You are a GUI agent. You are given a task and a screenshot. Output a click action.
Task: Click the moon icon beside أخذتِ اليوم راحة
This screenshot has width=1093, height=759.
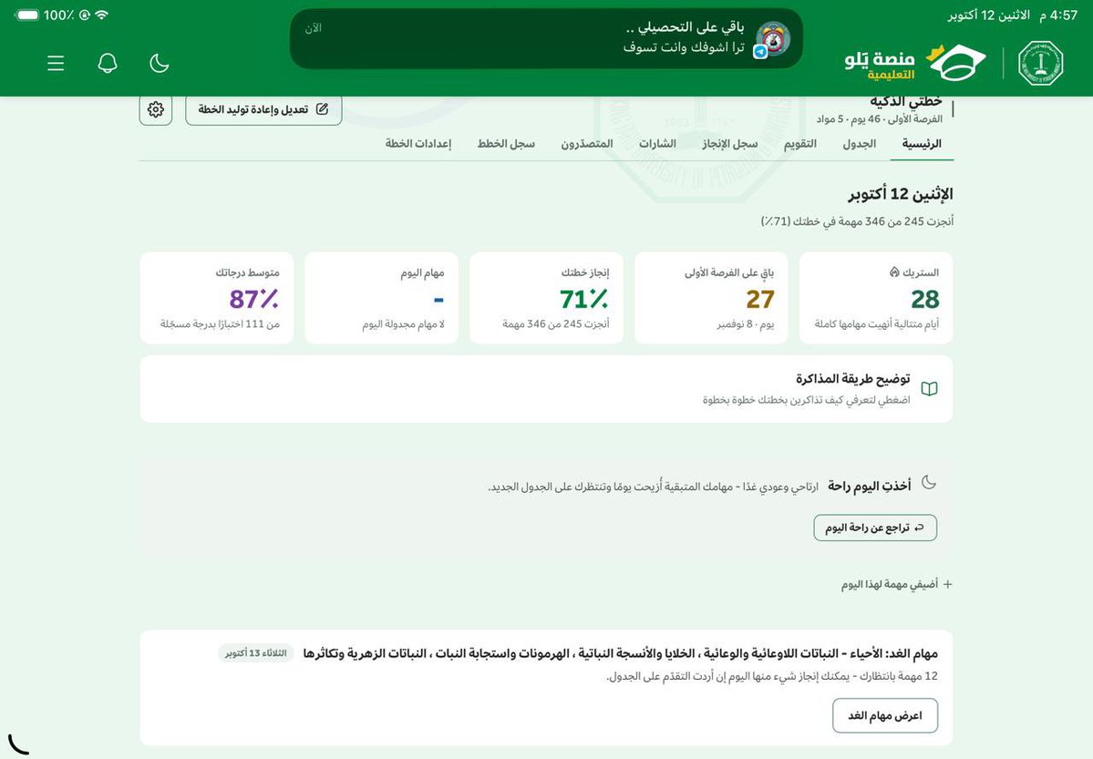pos(929,482)
